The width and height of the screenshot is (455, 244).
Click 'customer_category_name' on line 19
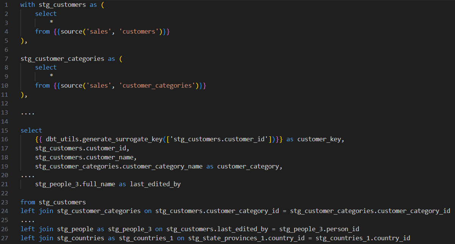coord(163,167)
